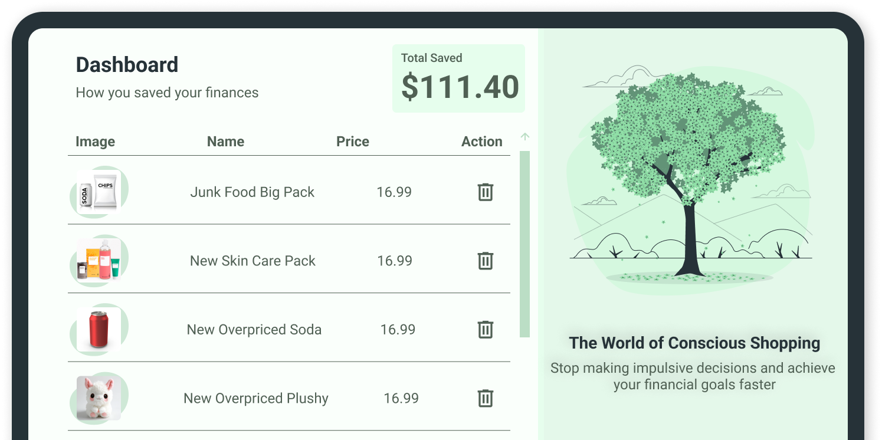
Task: Click the Total Saved amount card
Action: [x=458, y=78]
